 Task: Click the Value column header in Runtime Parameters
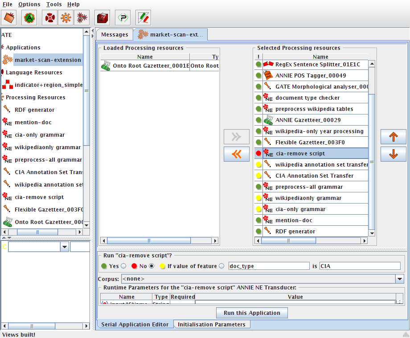coord(295,297)
